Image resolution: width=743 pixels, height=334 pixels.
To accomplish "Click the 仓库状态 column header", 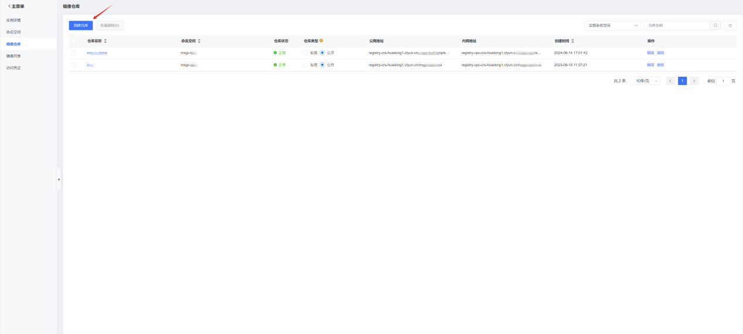I will pyautogui.click(x=281, y=41).
